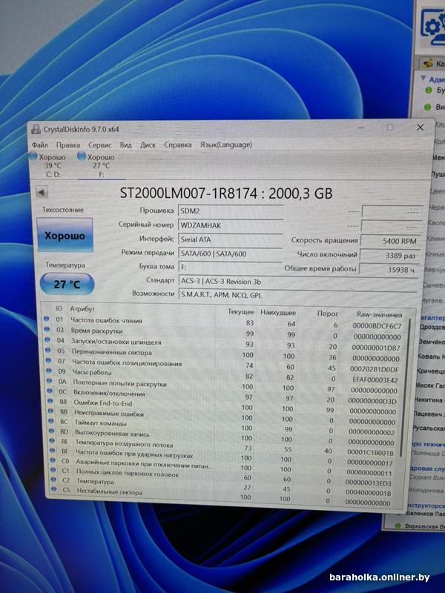
Task: Expand the Диск menu
Action: (148, 145)
